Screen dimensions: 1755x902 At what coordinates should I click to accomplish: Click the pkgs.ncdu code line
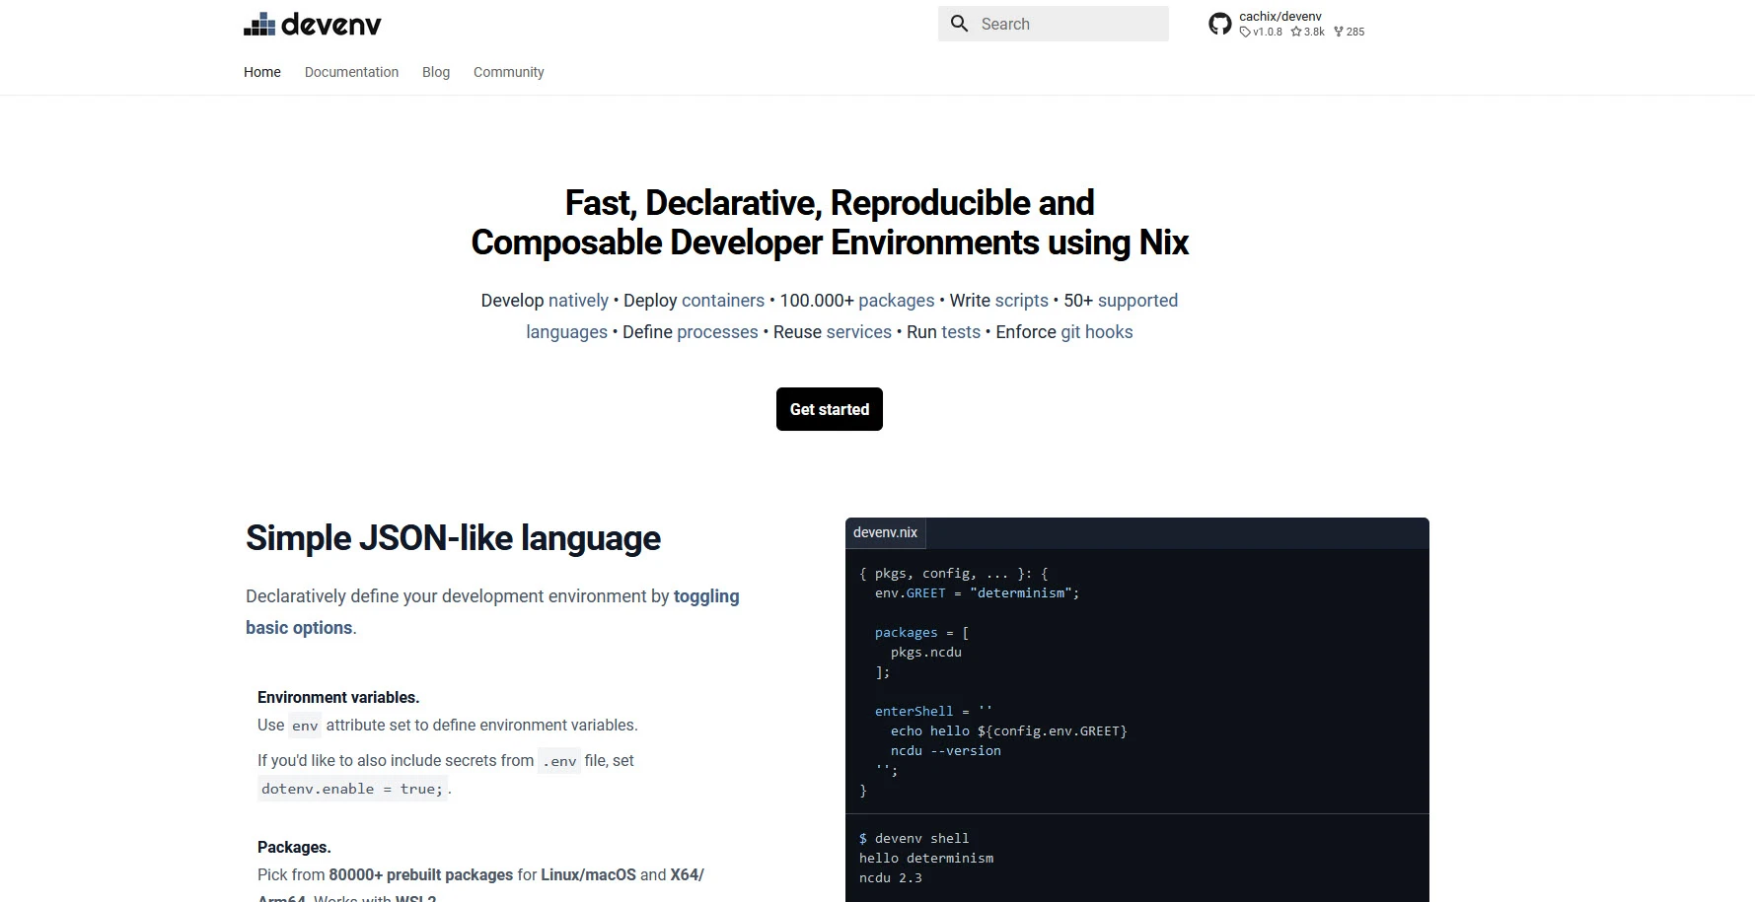(926, 652)
